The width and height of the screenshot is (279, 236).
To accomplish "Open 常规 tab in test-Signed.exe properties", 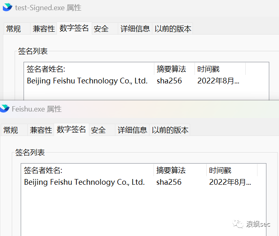I will pyautogui.click(x=13, y=29).
